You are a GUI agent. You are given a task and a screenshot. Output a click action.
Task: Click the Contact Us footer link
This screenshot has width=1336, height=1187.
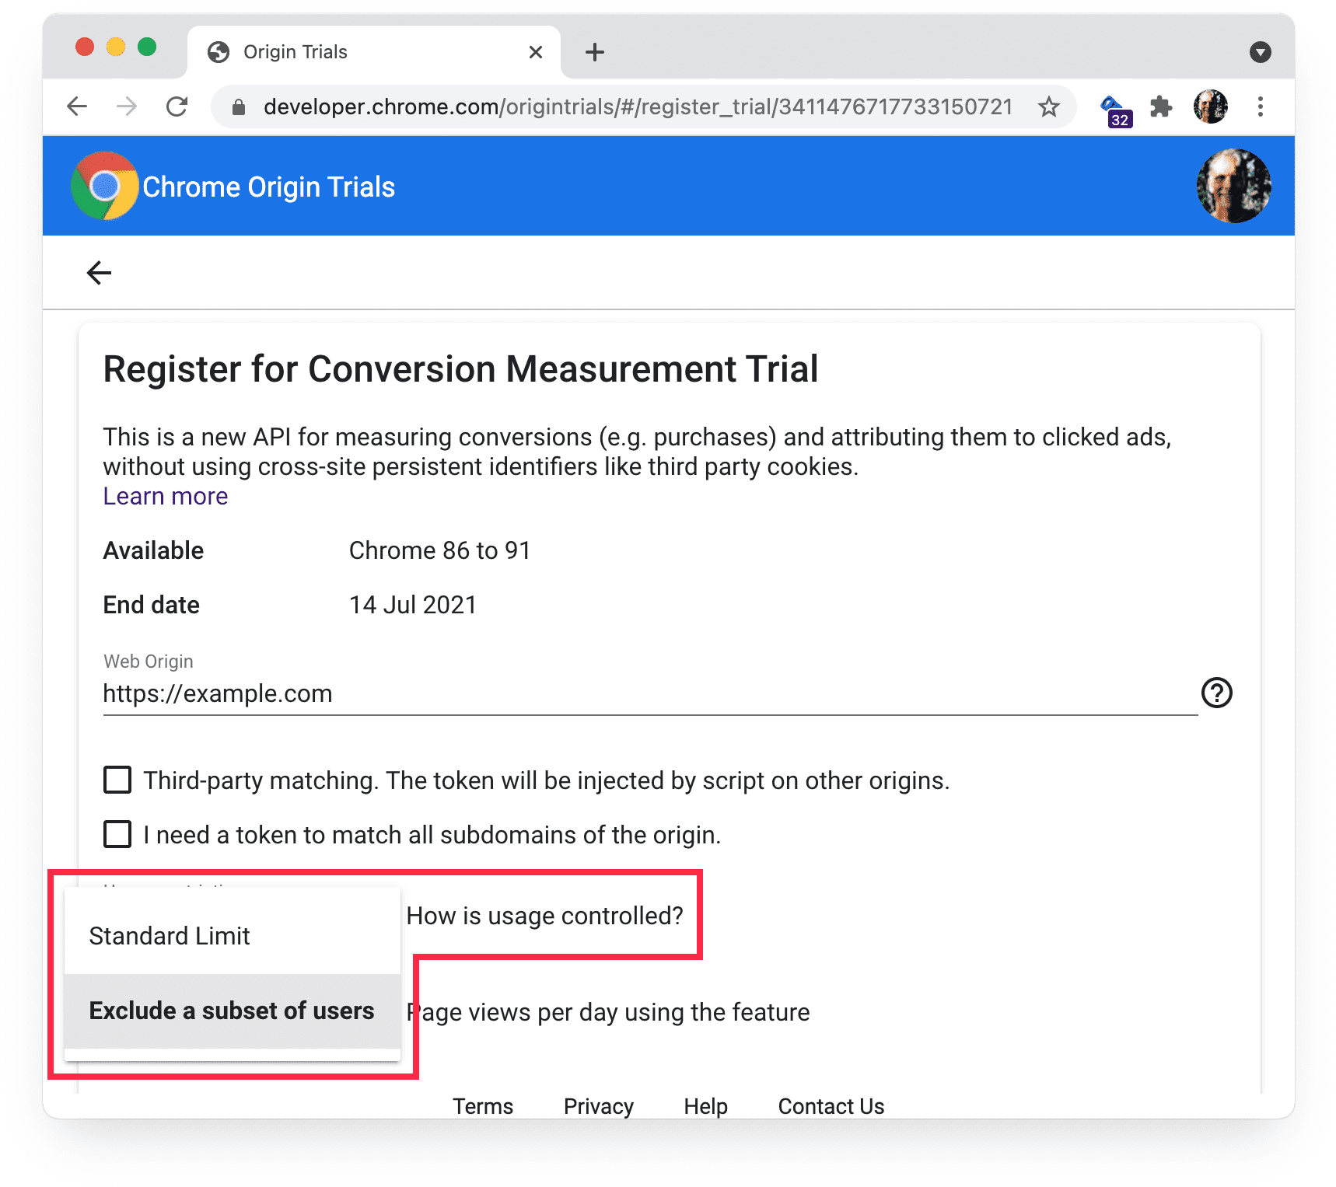tap(831, 1106)
